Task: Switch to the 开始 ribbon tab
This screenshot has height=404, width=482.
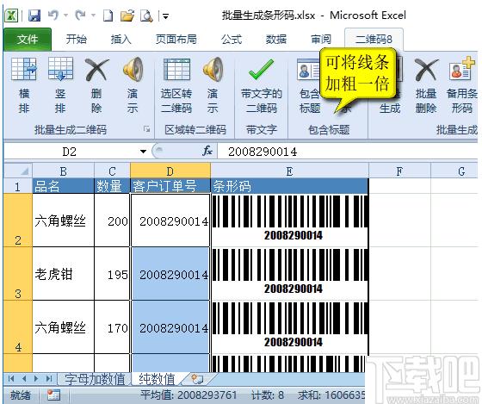Action: point(77,40)
